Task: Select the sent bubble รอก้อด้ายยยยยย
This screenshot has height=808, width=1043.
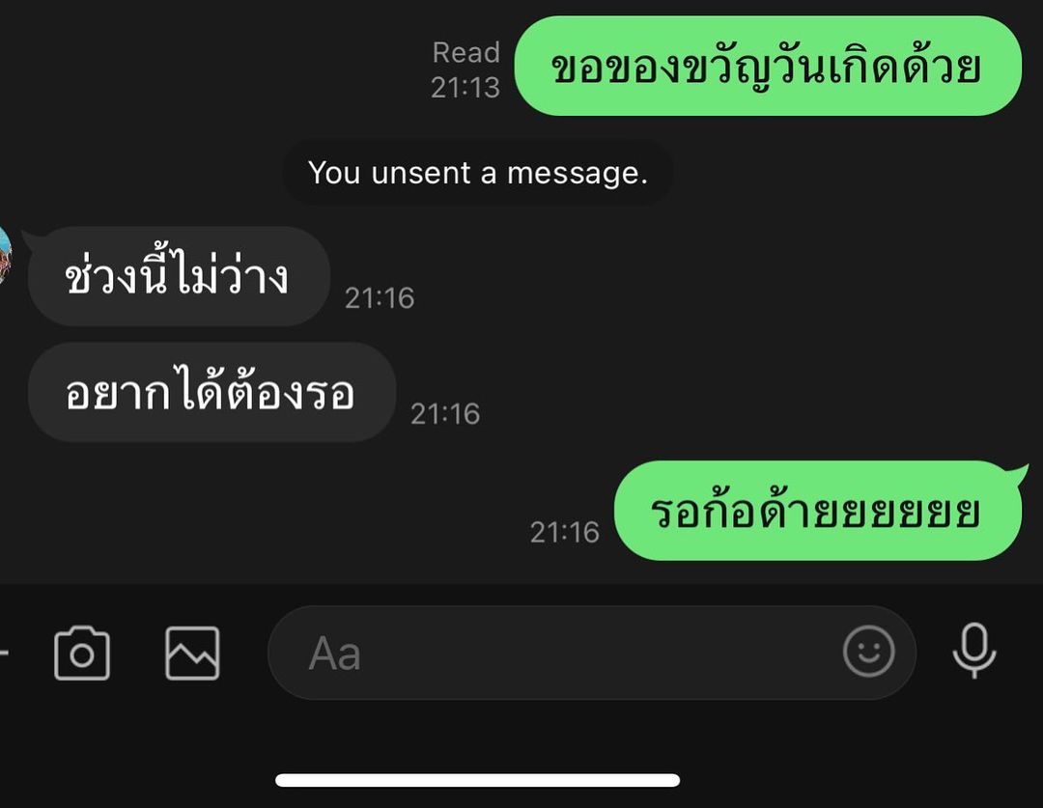Action: coord(817,510)
